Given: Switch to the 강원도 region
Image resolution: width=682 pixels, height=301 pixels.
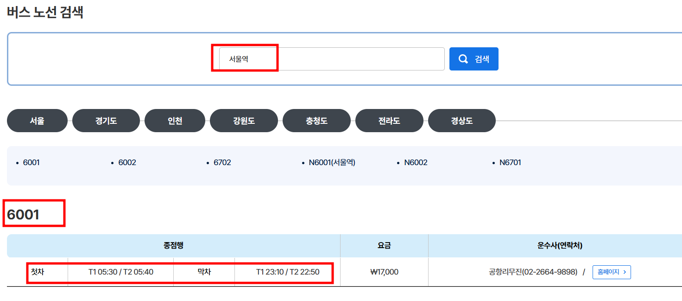Looking at the screenshot, I should (244, 120).
